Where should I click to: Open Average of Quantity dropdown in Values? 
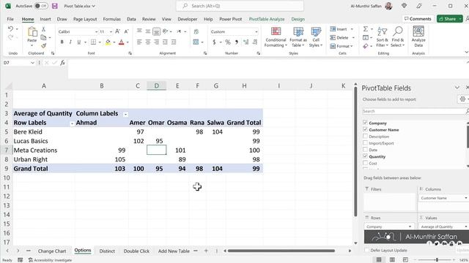(x=466, y=226)
